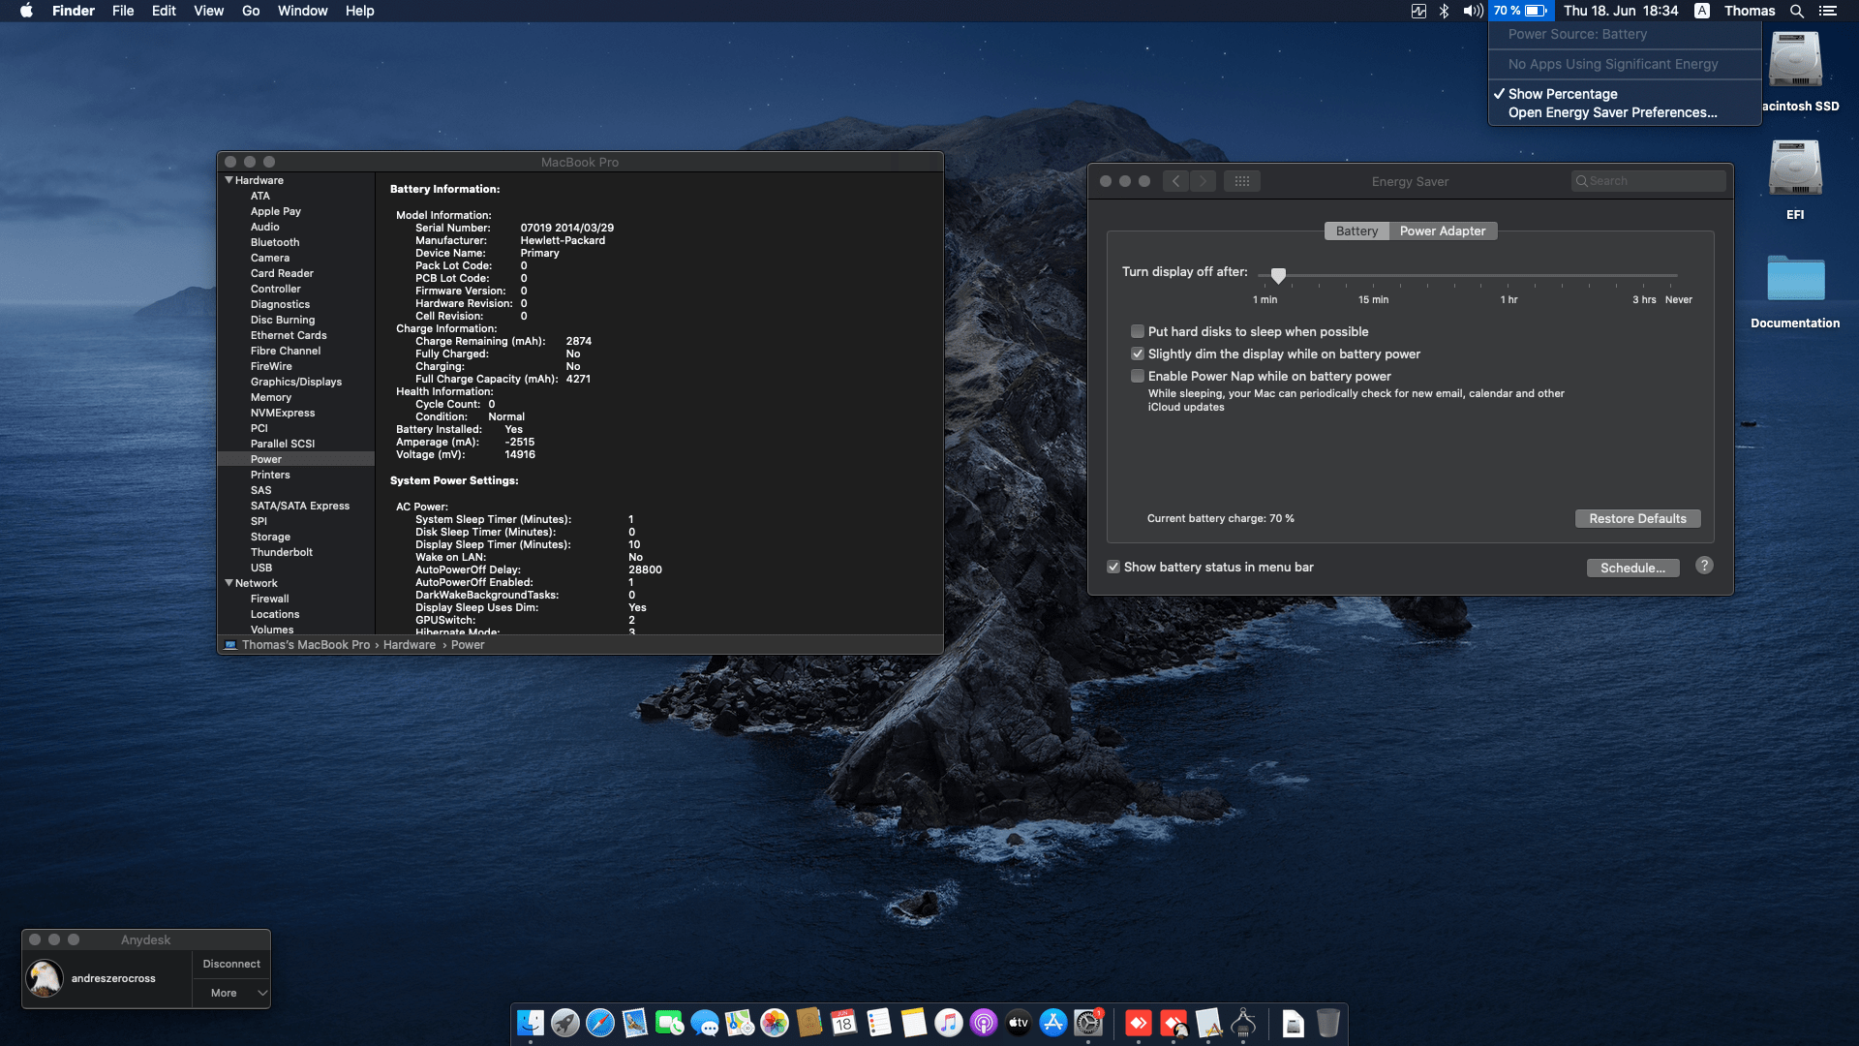
Task: Open Apple TV app in Dock
Action: pos(1019,1023)
